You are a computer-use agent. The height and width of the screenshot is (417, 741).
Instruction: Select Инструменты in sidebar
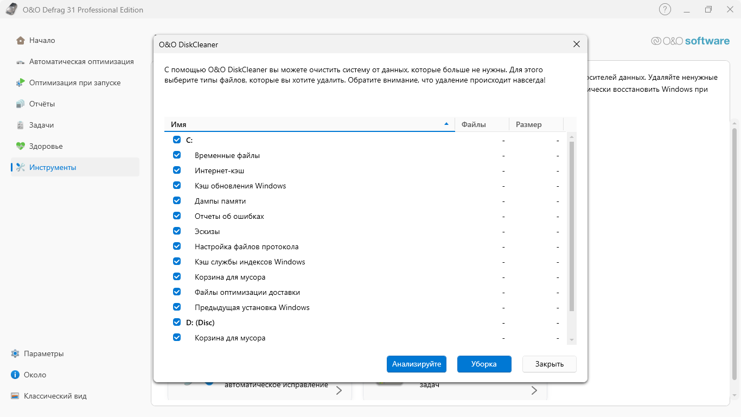[75, 167]
